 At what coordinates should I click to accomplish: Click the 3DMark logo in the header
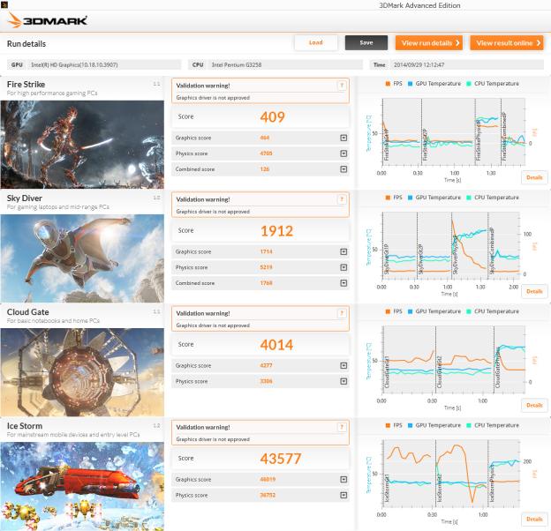click(47, 20)
